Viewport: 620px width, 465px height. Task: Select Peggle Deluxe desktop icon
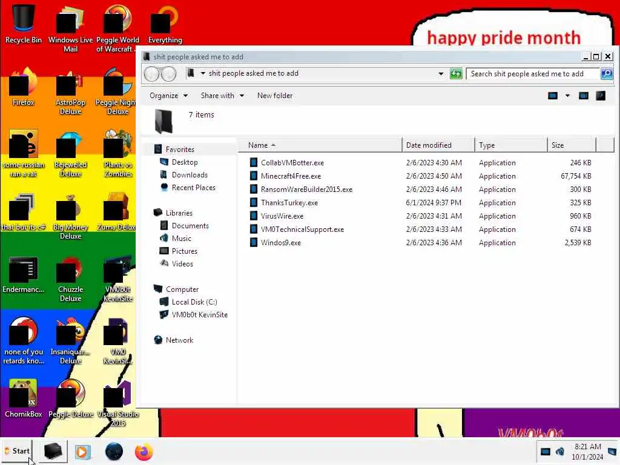tap(70, 398)
